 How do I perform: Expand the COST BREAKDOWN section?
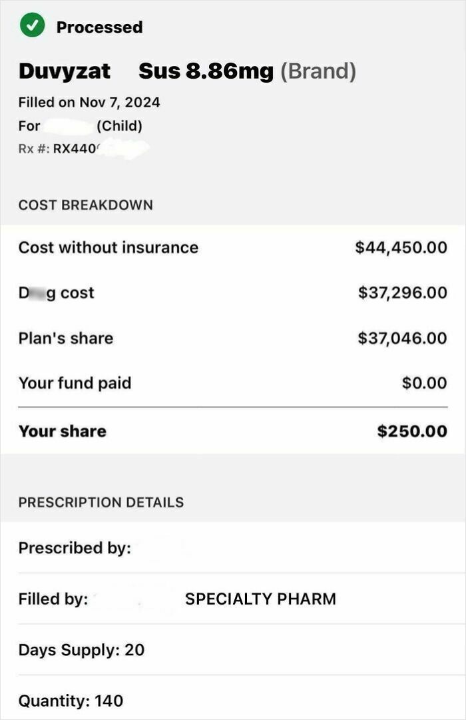click(x=86, y=205)
